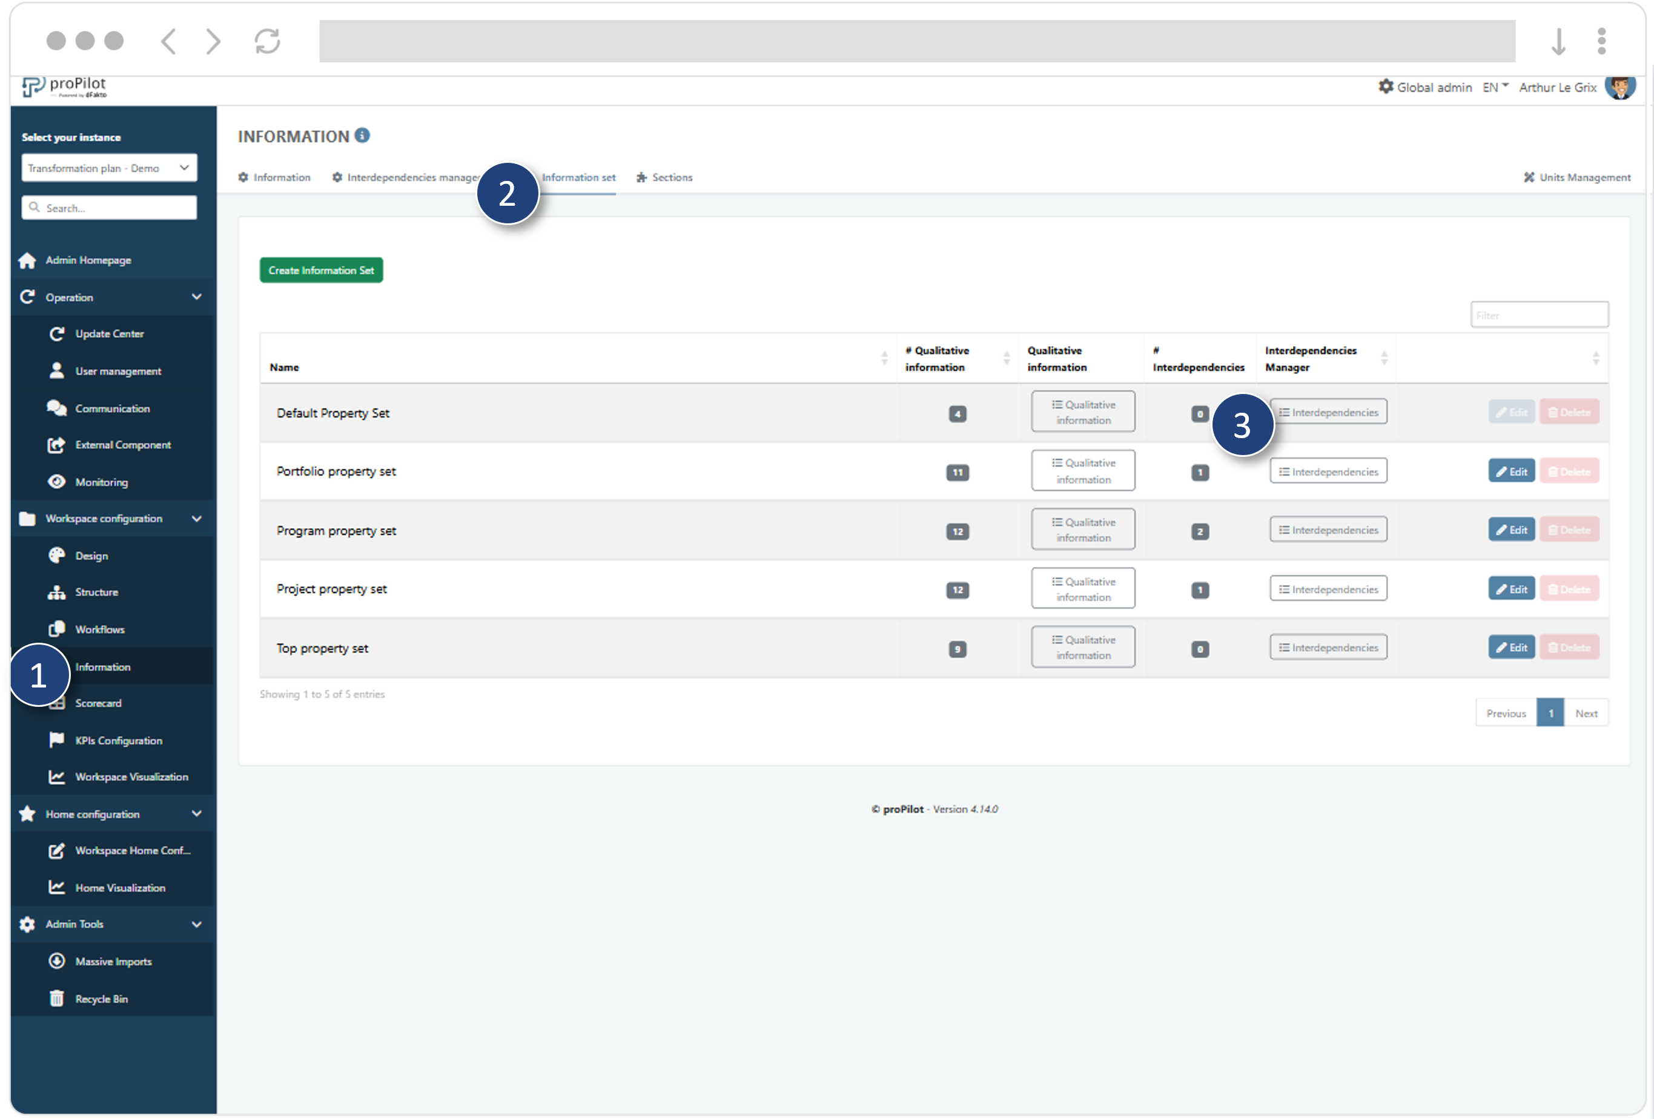
Task: Open Monitoring eye icon in sidebar
Action: tap(57, 482)
